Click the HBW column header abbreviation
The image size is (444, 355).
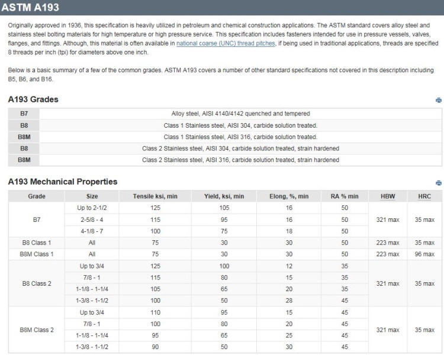tap(388, 196)
